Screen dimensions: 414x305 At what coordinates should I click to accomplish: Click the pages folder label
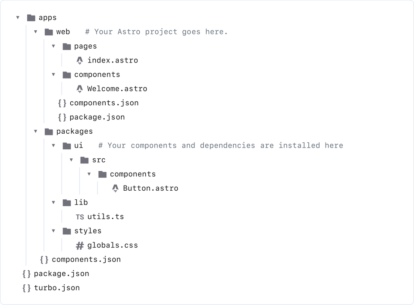[x=85, y=46]
